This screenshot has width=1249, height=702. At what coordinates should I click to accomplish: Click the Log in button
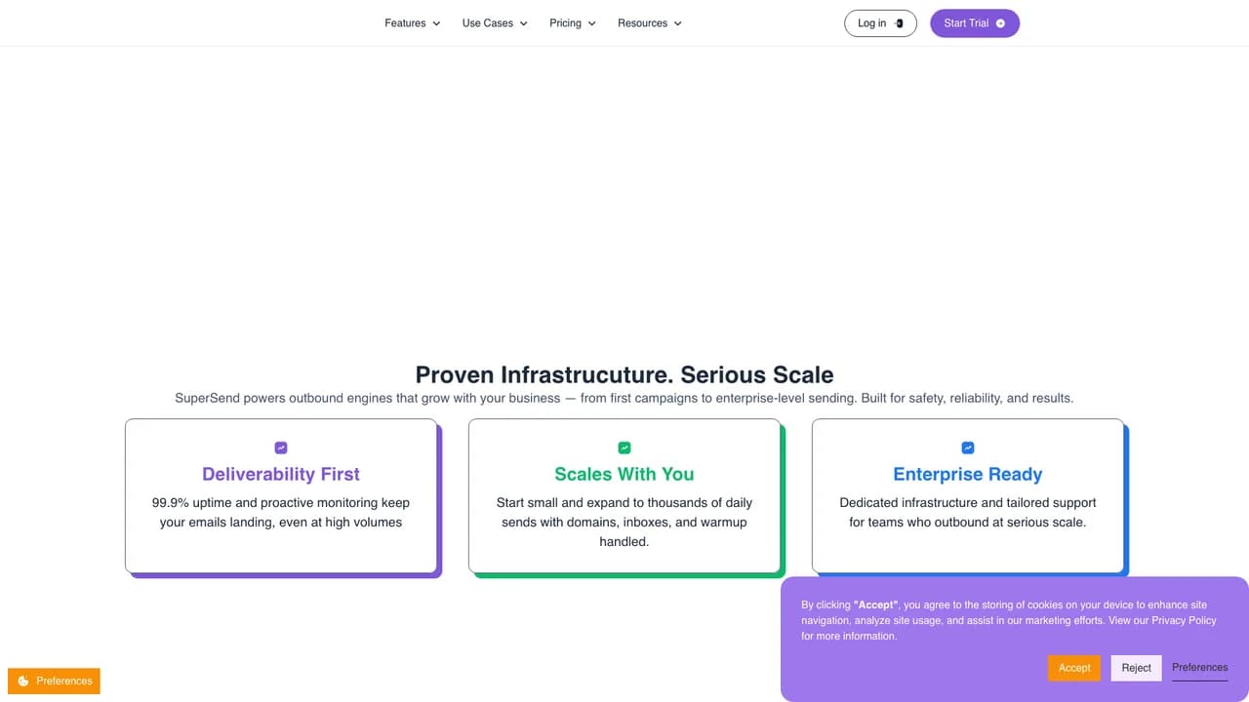coord(880,23)
